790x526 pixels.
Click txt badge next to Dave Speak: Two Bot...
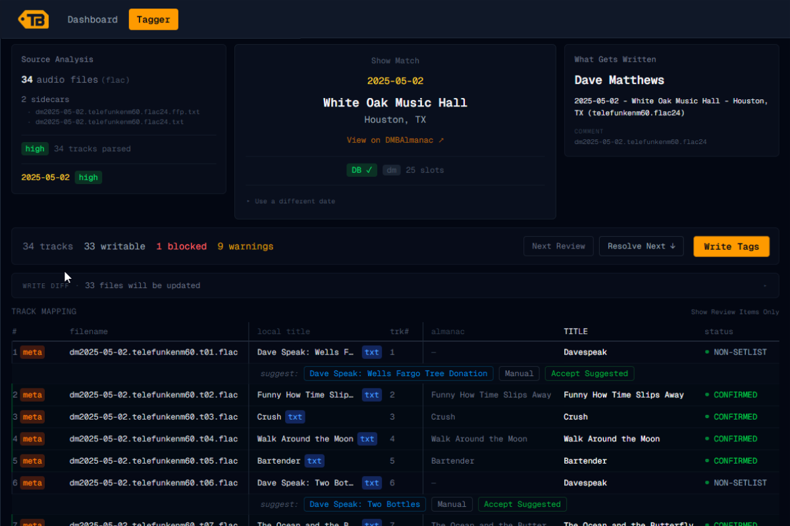pos(372,483)
